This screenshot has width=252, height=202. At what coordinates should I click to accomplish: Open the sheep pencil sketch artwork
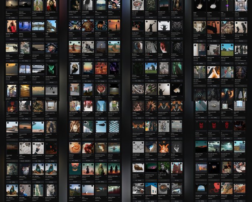25,148
